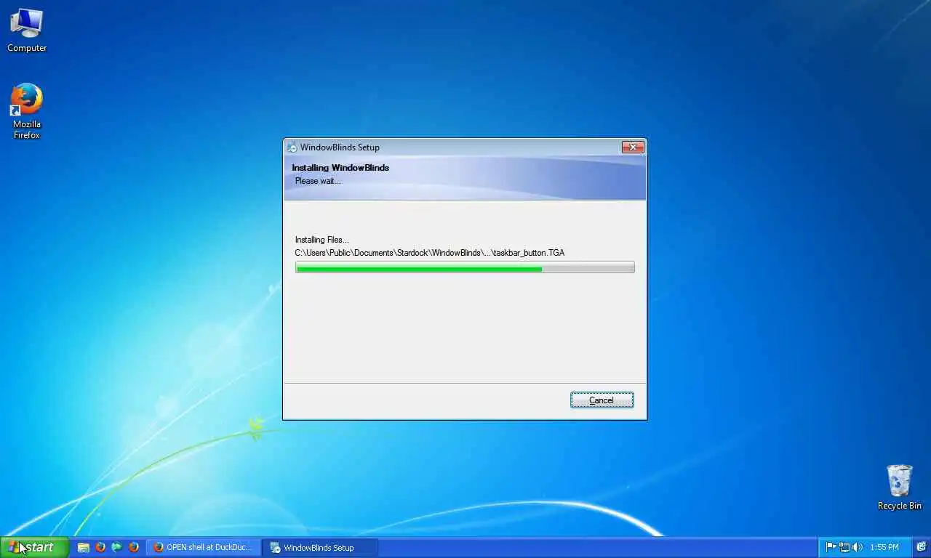
Task: Open the Action Center flag tray icon
Action: click(831, 547)
